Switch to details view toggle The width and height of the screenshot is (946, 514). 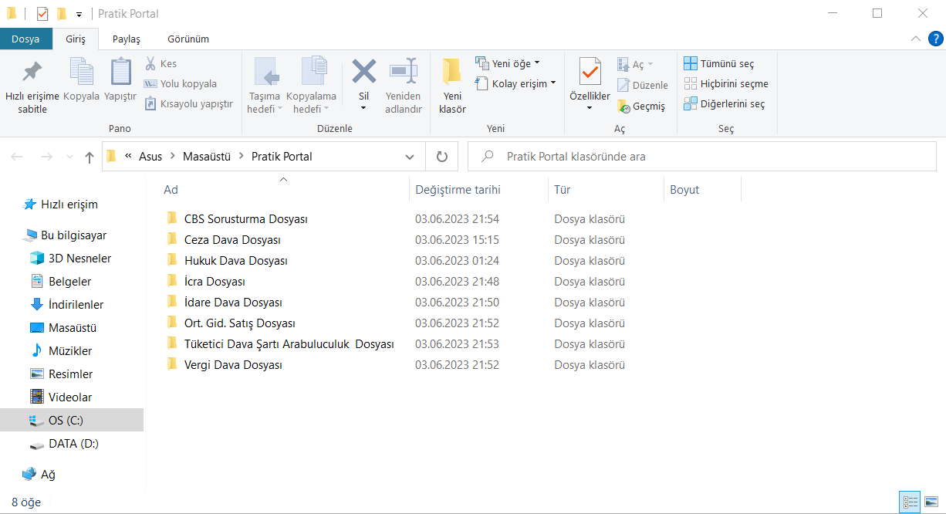tap(911, 502)
